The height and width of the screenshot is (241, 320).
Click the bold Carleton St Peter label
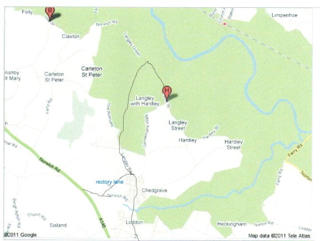point(92,72)
